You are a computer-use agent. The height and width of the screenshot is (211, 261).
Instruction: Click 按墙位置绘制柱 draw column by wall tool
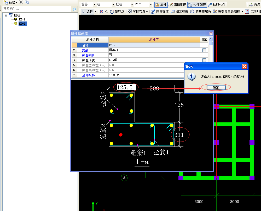coord(227,11)
